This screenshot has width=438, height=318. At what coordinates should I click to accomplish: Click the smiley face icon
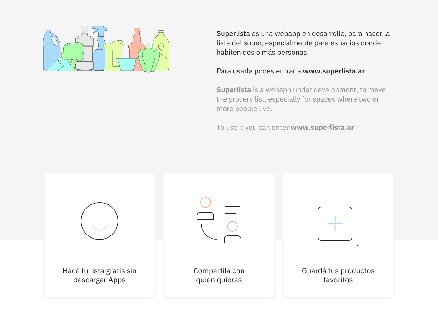[99, 221]
